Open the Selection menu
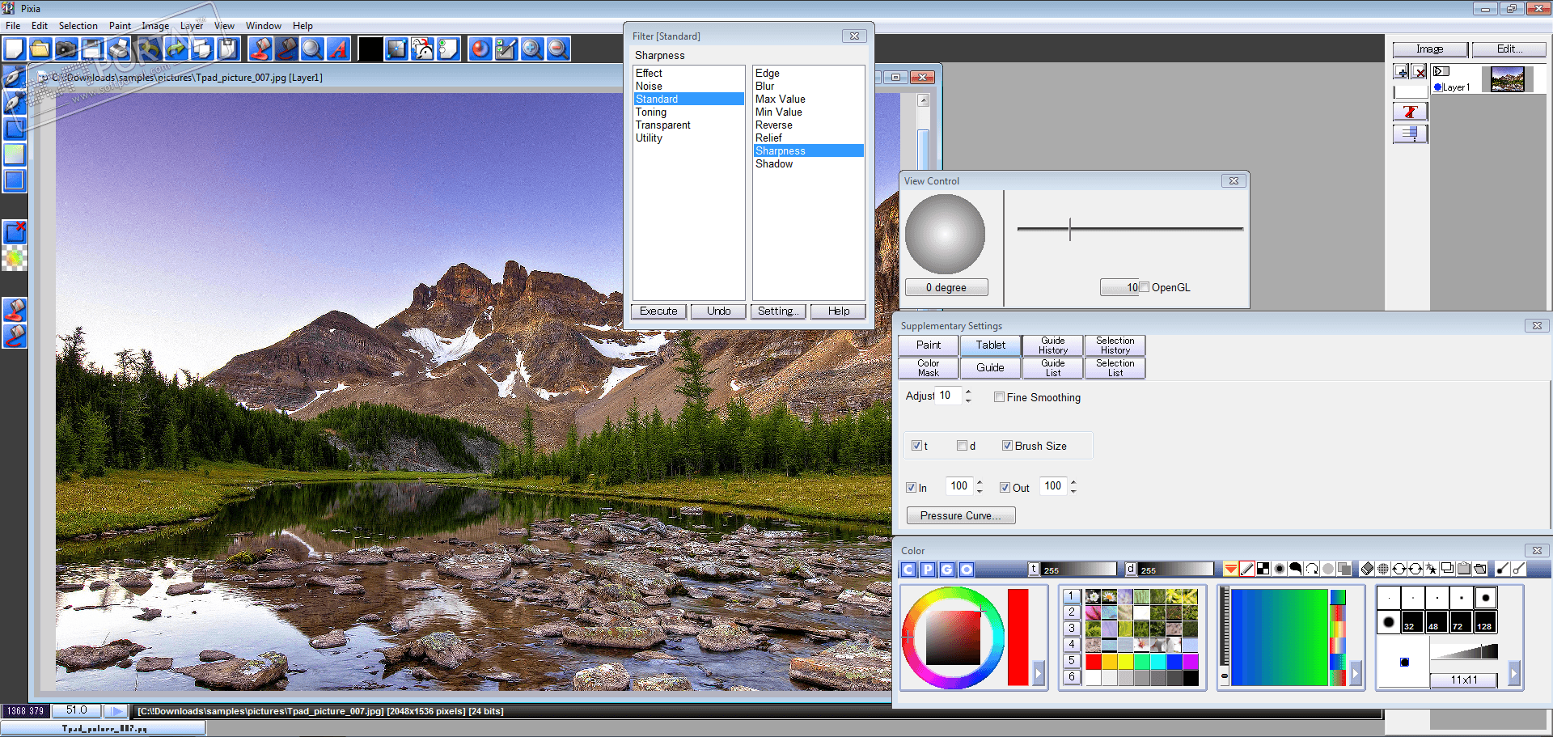The width and height of the screenshot is (1553, 737). tap(78, 26)
